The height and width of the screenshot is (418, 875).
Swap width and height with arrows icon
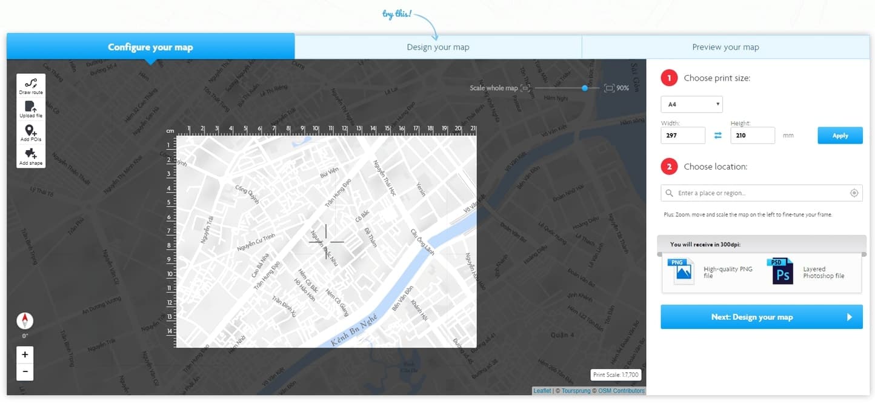(x=718, y=136)
